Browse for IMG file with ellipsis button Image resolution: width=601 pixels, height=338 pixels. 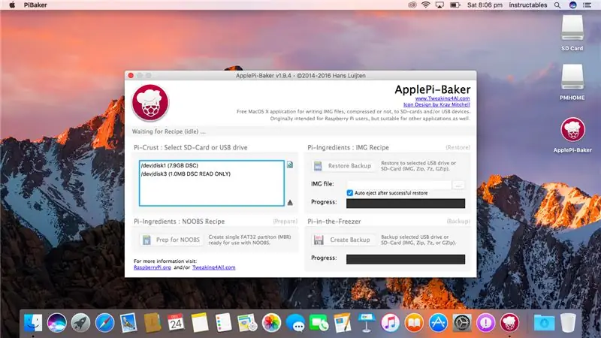pos(458,185)
